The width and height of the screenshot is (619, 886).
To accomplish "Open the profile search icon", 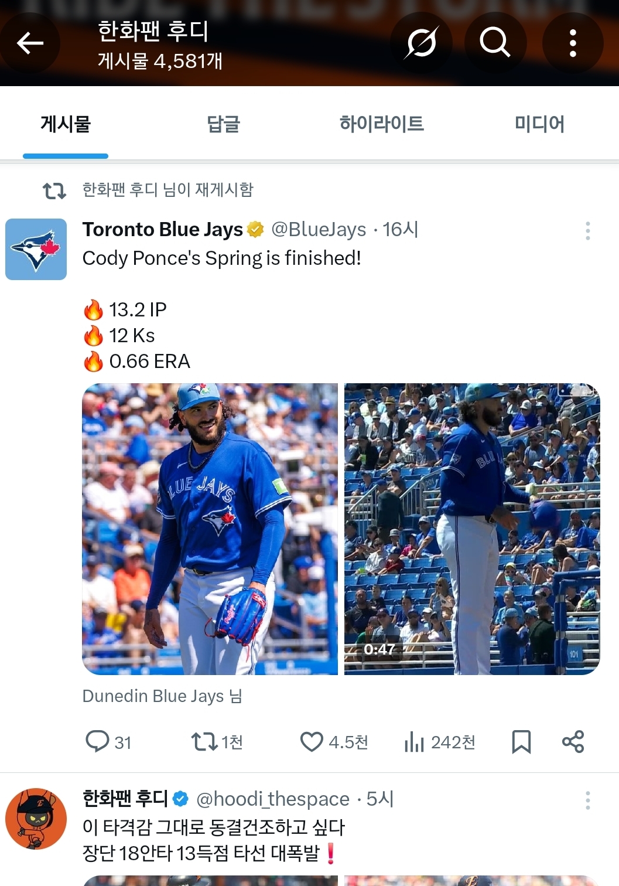I will [495, 43].
